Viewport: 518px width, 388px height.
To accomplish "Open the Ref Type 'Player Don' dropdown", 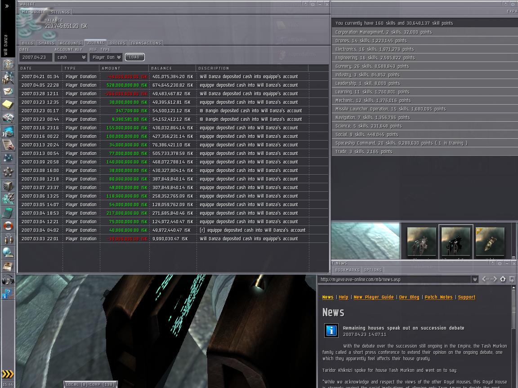I will pyautogui.click(x=106, y=57).
